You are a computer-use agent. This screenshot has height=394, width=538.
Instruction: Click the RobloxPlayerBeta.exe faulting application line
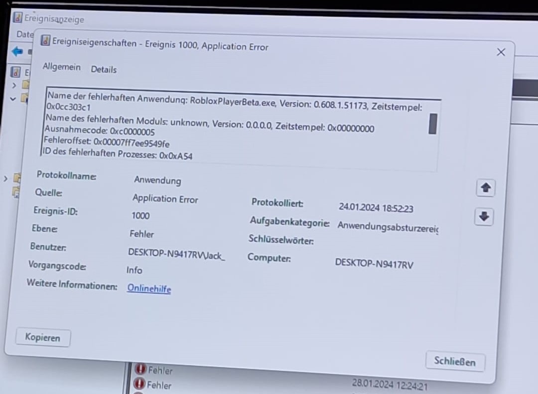(234, 102)
